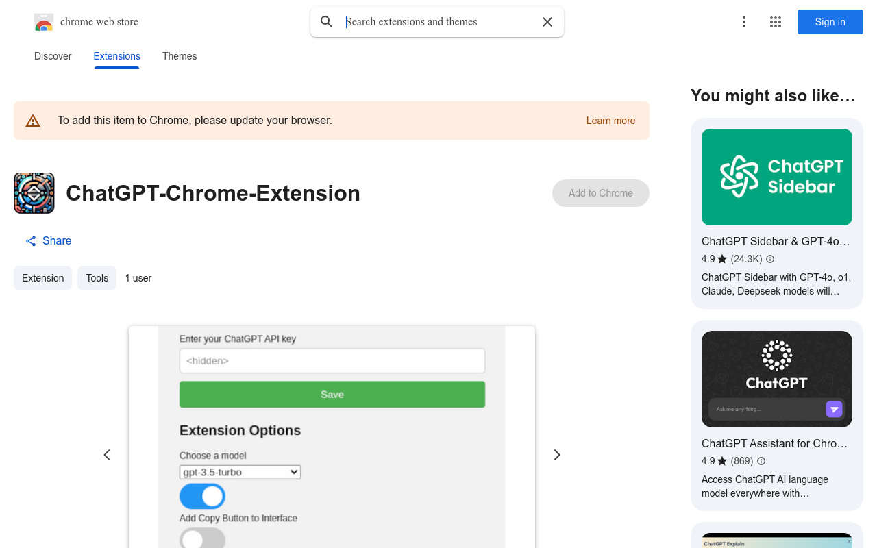Open the Google apps grid
877x548 pixels.
(x=776, y=22)
